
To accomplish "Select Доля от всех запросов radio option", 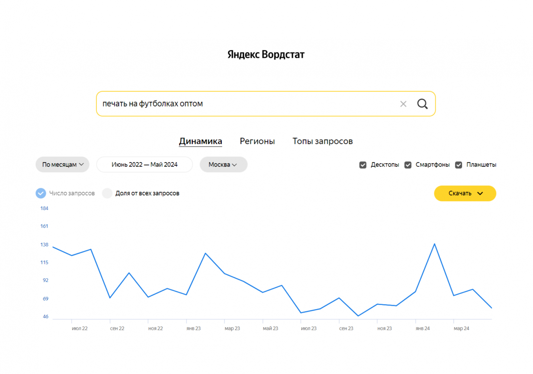I will pyautogui.click(x=107, y=193).
